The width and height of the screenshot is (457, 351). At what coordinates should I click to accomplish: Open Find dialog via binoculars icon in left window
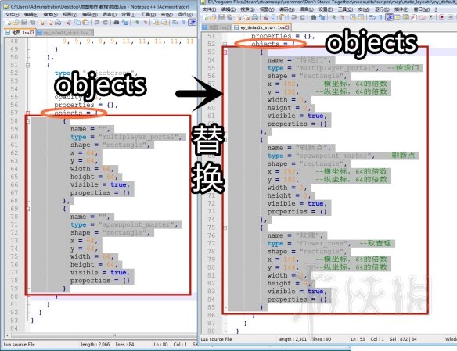coord(117,22)
